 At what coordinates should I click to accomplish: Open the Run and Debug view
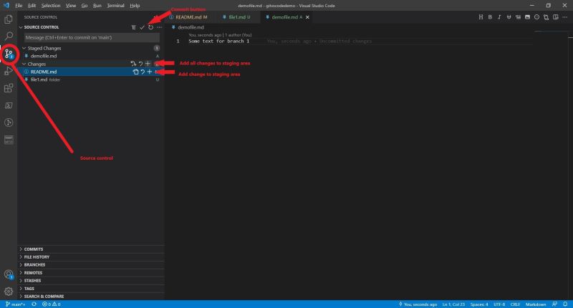[x=9, y=71]
